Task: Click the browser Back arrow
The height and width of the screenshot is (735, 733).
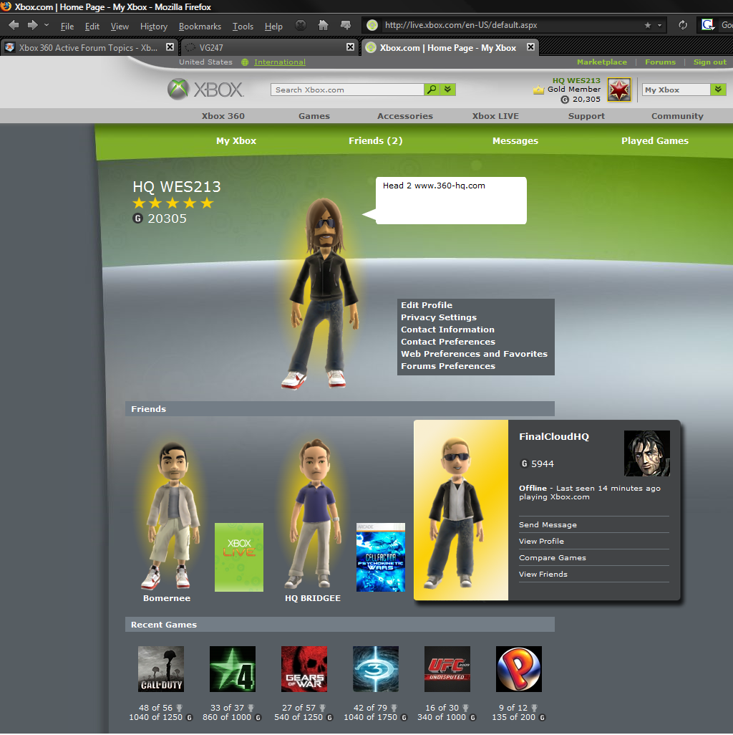Action: pos(14,25)
